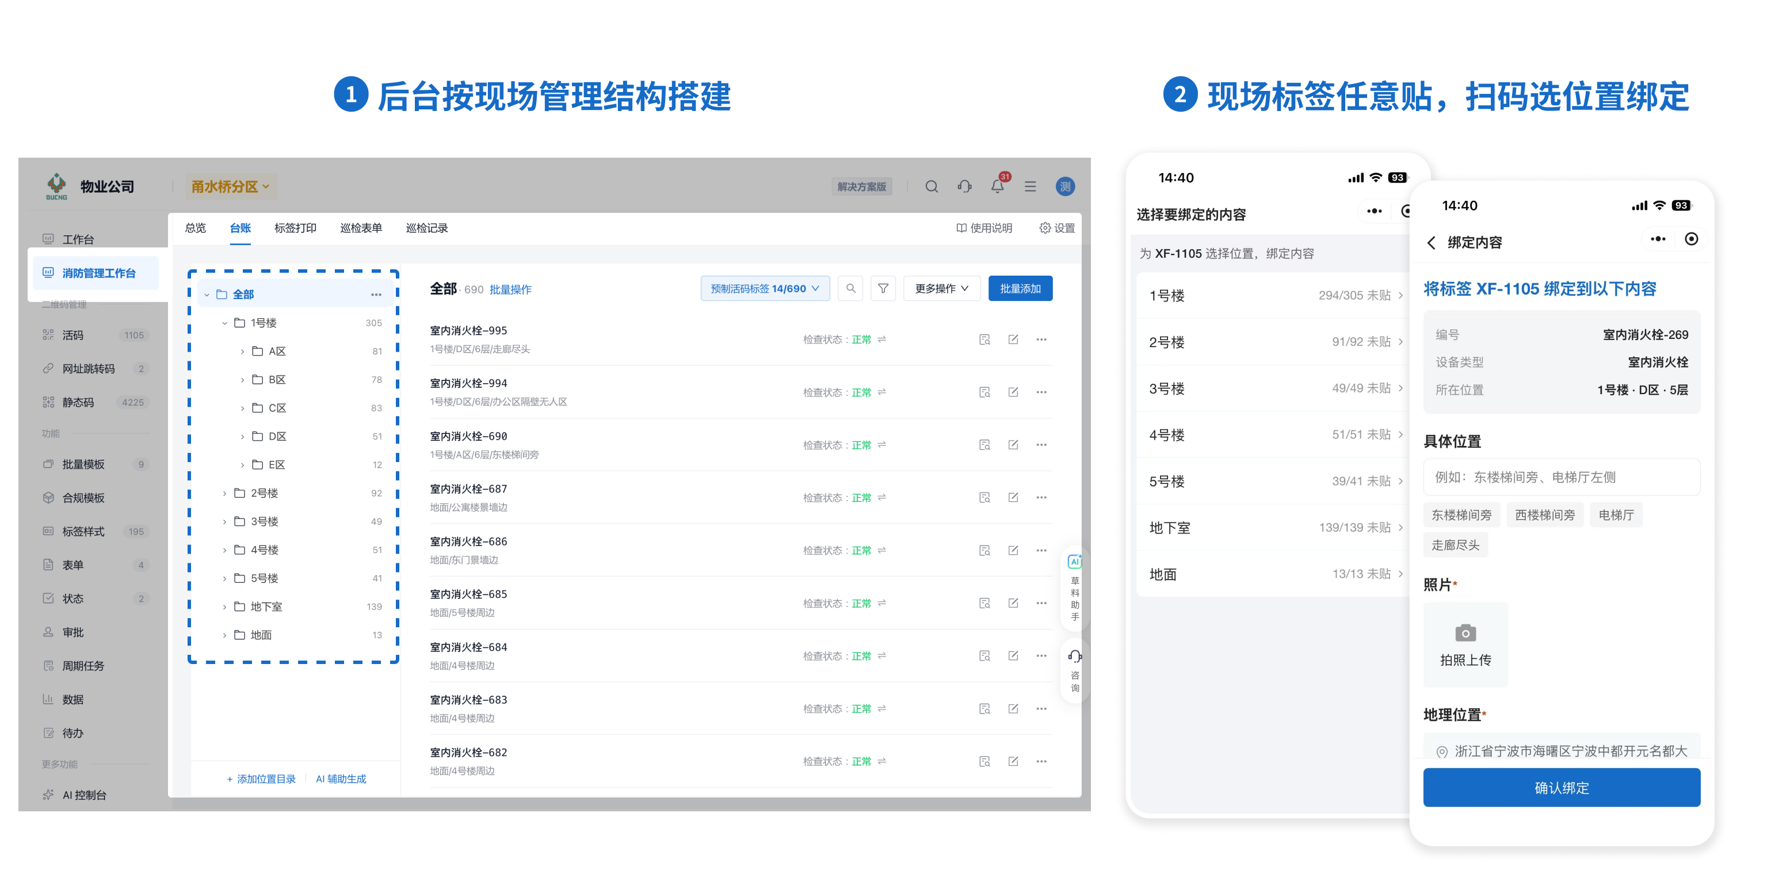
Task: Click 确认绑定 button
Action: [x=1562, y=787]
